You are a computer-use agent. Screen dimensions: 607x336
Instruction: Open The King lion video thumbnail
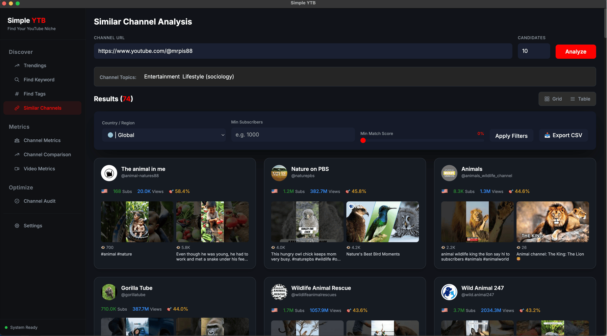552,222
